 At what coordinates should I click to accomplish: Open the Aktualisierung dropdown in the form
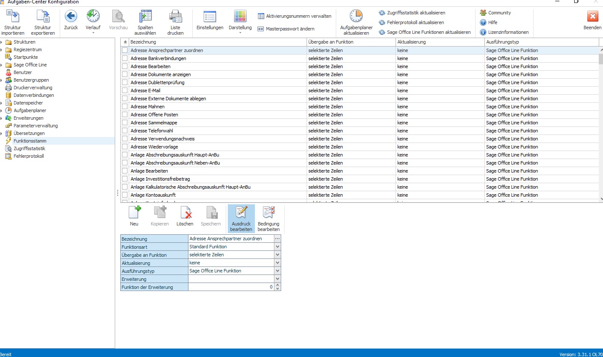(x=277, y=263)
